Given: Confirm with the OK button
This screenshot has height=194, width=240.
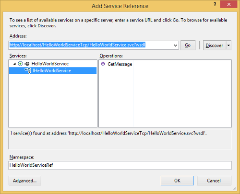Looking at the screenshot, I should point(177,181).
